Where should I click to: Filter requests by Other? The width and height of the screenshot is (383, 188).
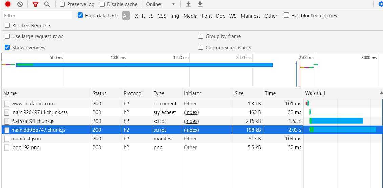pos(271,16)
